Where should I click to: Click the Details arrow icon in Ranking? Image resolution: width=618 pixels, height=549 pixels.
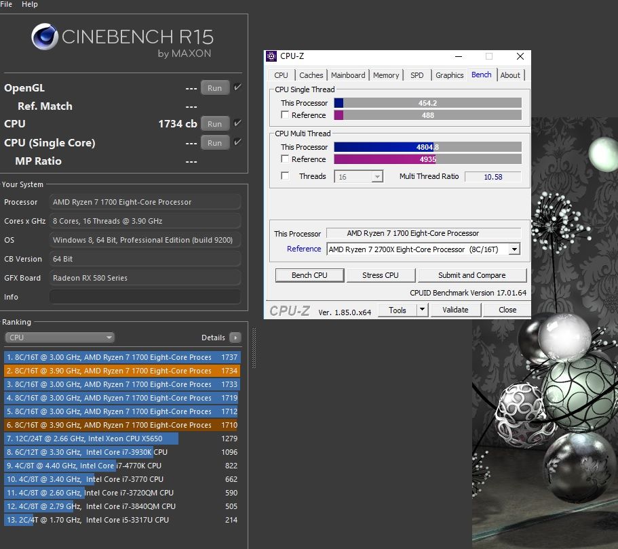point(235,338)
